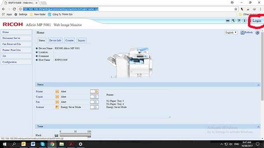Viewport: 264px width, 148px height.
Task: Collapse the Status section
Action: click(x=259, y=85)
